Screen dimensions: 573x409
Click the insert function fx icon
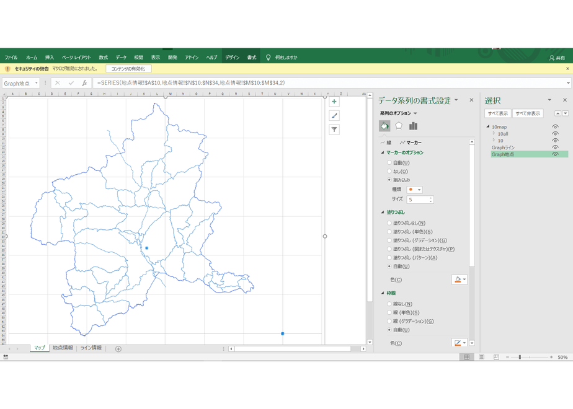click(x=84, y=83)
